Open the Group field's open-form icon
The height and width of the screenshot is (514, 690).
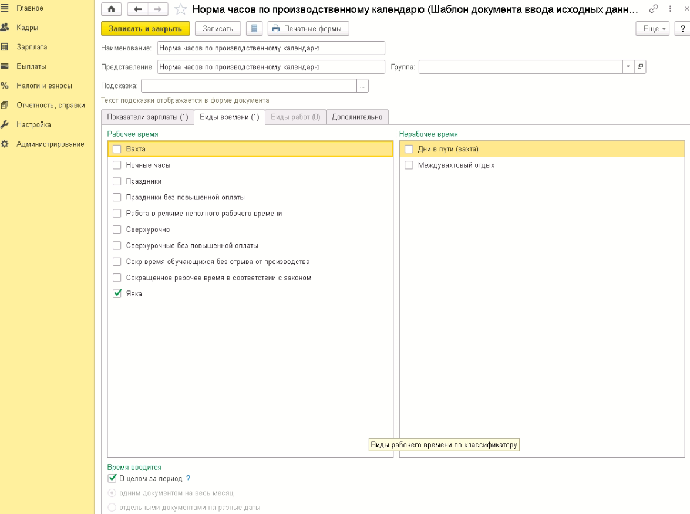tap(640, 67)
